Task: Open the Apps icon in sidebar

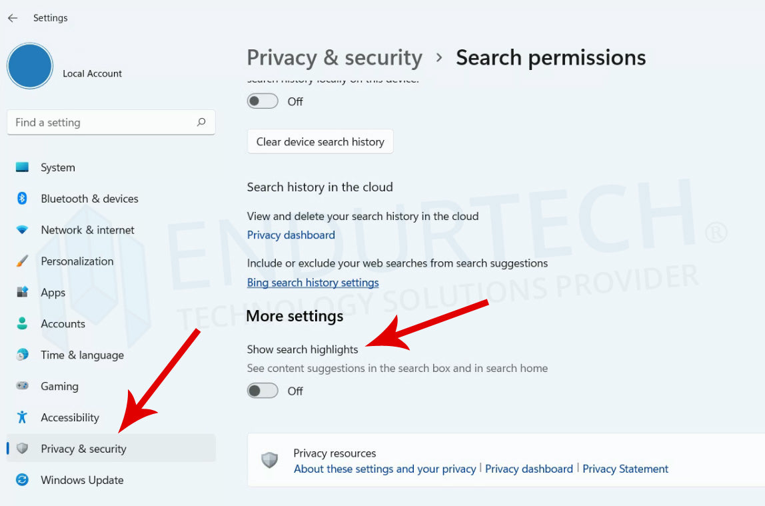Action: pyautogui.click(x=23, y=293)
